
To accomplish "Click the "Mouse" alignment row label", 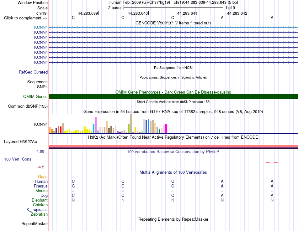I will tap(41, 191).
